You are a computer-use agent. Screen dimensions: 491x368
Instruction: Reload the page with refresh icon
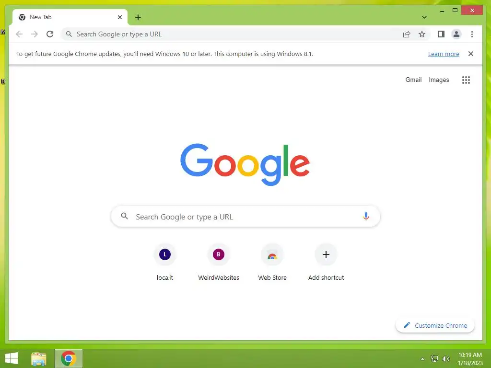pos(50,34)
